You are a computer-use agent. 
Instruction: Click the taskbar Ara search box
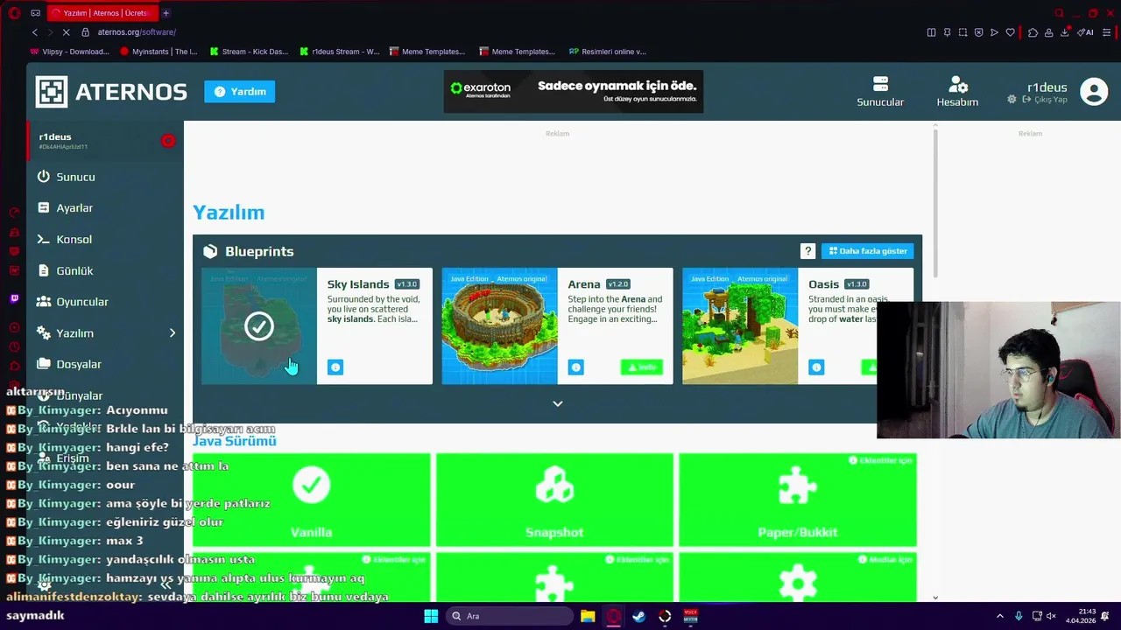510,616
